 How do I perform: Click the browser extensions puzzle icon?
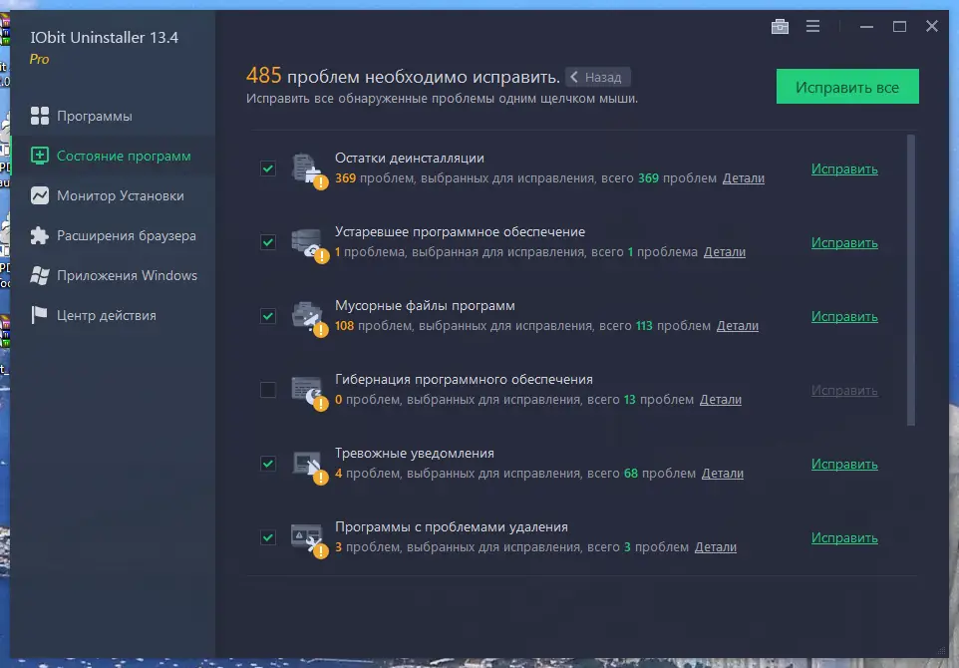click(40, 235)
